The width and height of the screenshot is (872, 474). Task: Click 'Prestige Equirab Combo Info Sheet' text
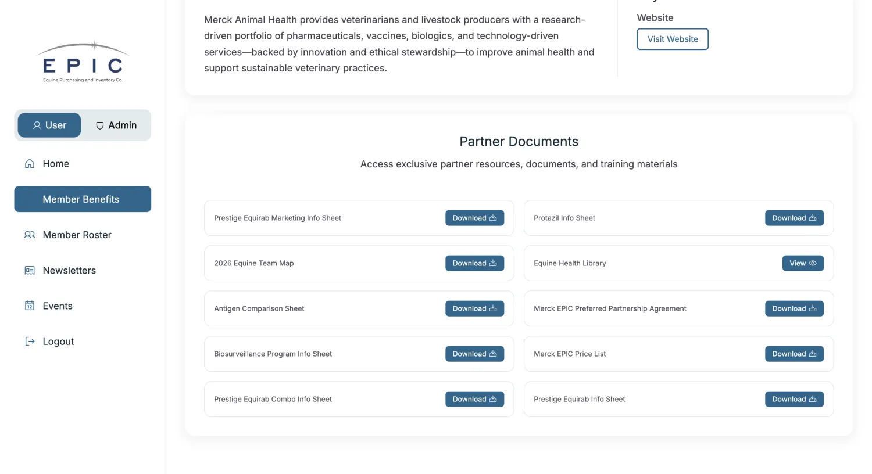click(273, 399)
